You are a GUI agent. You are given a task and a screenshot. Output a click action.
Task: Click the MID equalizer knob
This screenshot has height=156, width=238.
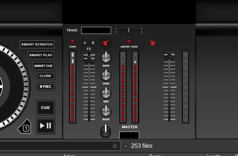coord(106,93)
